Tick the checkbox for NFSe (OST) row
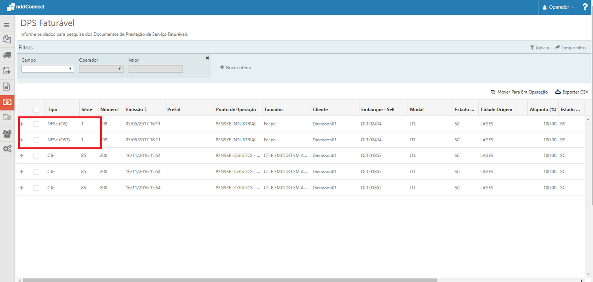The image size is (593, 282). pyautogui.click(x=36, y=140)
